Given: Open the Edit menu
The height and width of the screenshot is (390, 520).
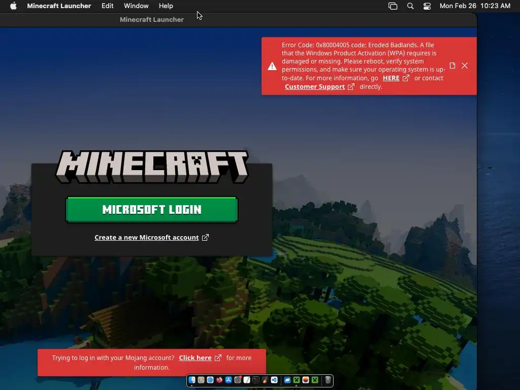Looking at the screenshot, I should click(107, 6).
